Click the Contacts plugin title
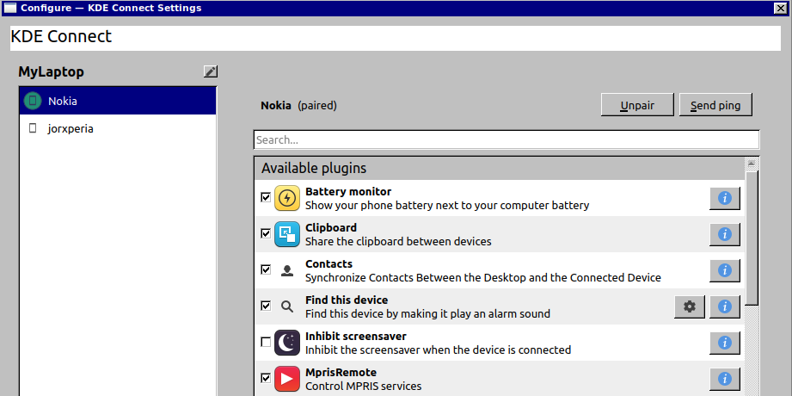Screen dimensions: 792x396 (328, 264)
